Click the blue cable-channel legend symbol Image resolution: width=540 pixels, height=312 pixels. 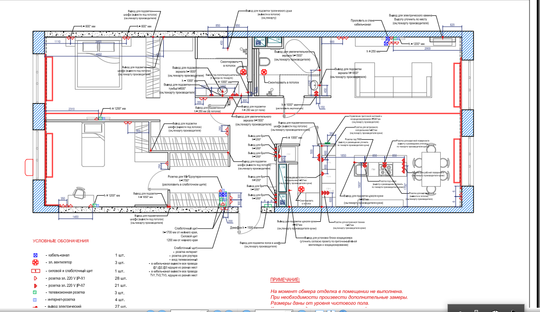coord(35,256)
